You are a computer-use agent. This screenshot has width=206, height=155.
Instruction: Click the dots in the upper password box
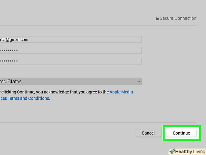(9, 50)
